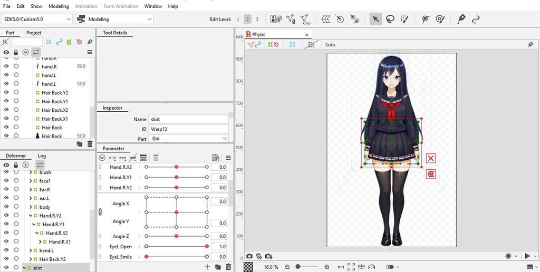Add a new parameter with plus icon
Image resolution: width=540 pixels, height=272 pixels.
click(x=207, y=267)
